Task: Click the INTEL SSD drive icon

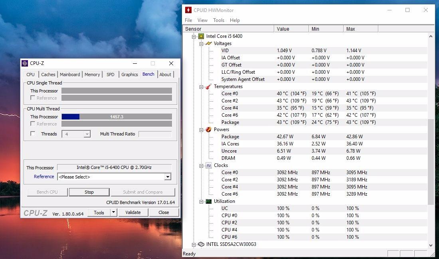Action: pos(201,244)
